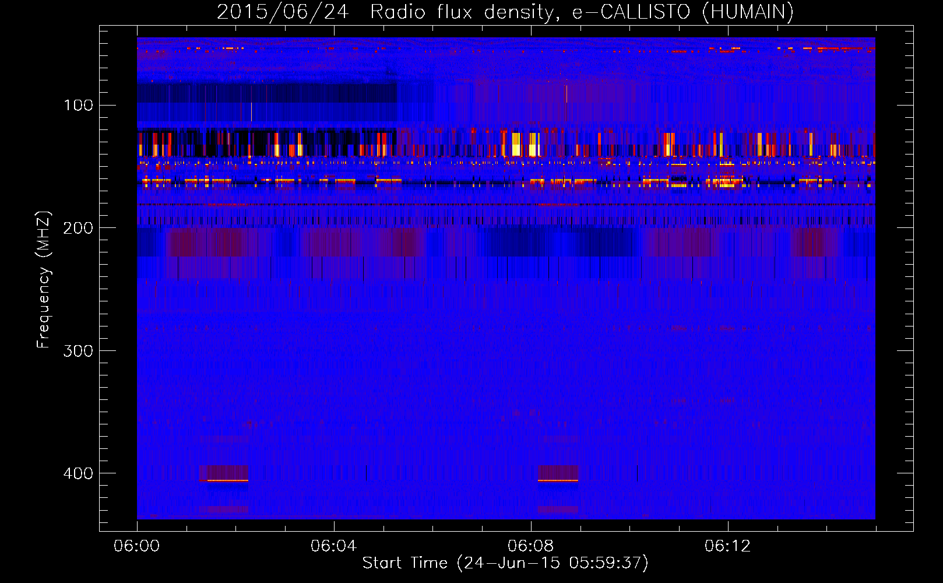Click the 'Frequency (MHZ)' axis label
The image size is (943, 583).
click(44, 280)
